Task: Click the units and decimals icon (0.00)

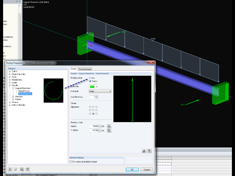Action: 22,170
